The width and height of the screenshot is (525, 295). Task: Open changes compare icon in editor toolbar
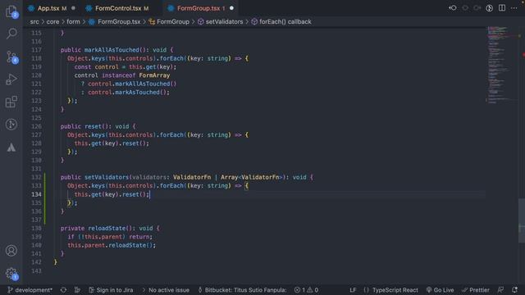click(x=489, y=8)
